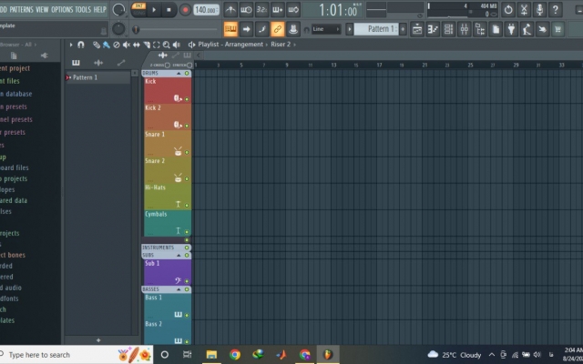This screenshot has width=583, height=364.
Task: Click the record button
Action: [185, 10]
